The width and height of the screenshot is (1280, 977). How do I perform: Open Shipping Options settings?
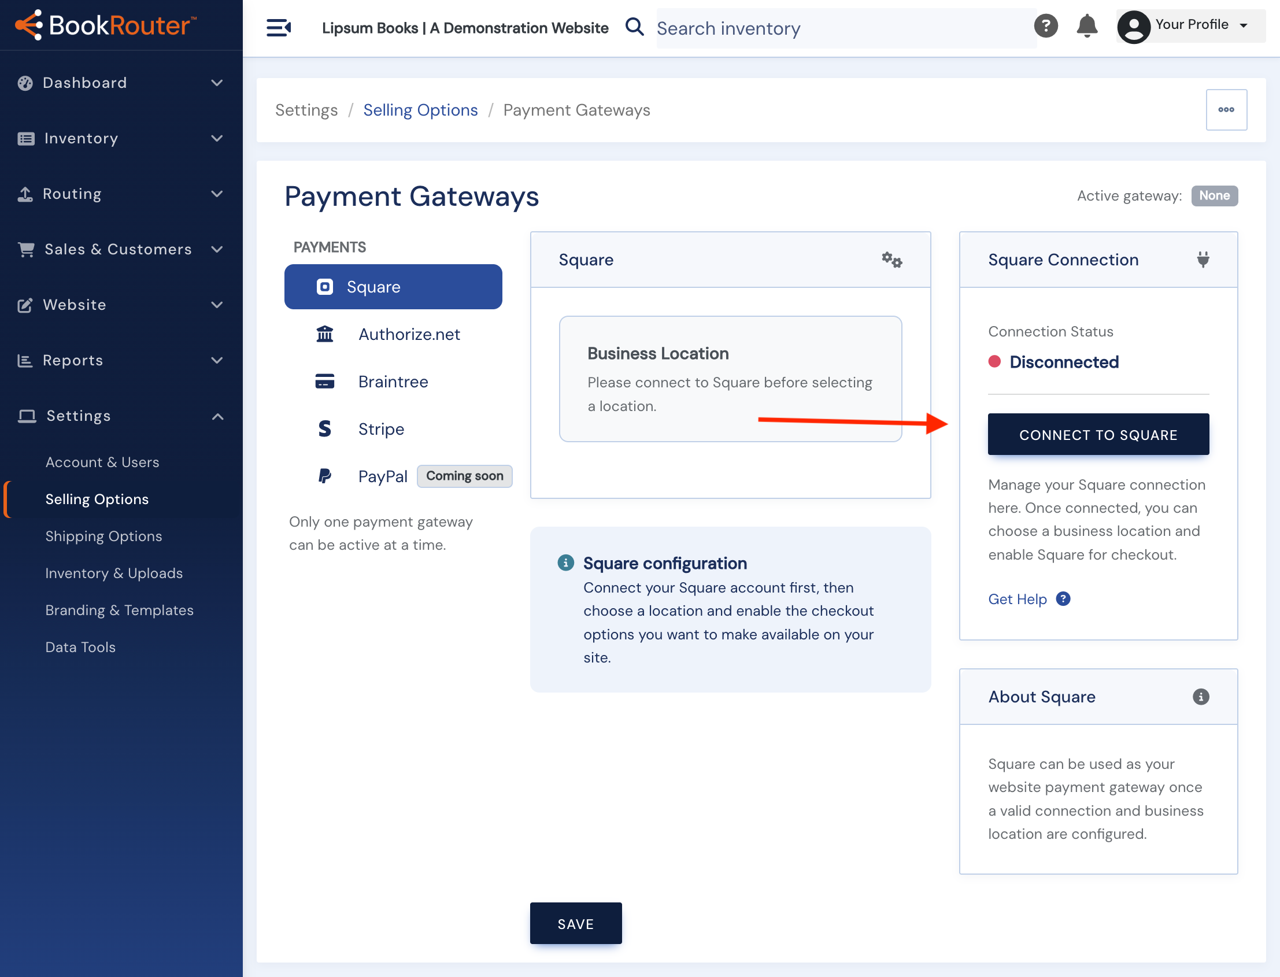pos(103,535)
